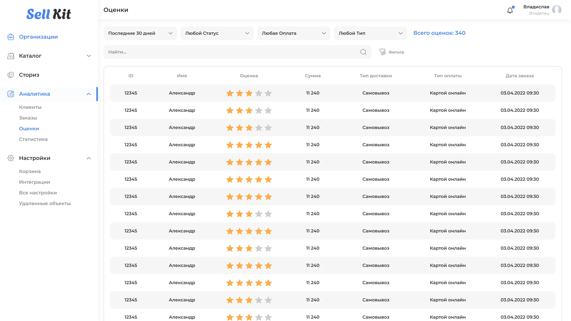Click the Каталог sidebar icon
Image resolution: width=571 pixels, height=321 pixels.
coord(11,56)
